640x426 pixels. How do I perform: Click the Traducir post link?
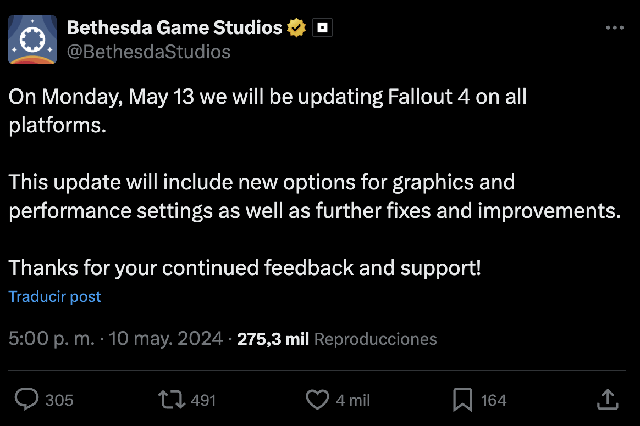[54, 297]
